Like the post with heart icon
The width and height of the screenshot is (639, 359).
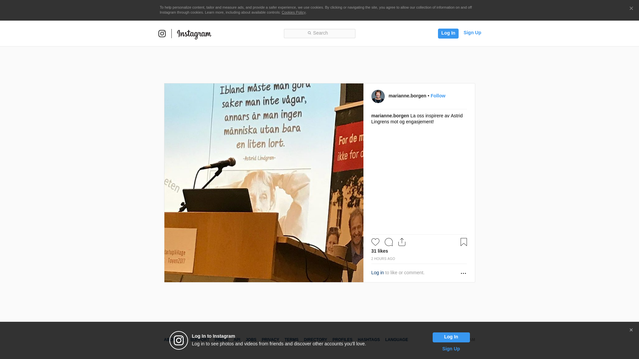[x=375, y=242]
